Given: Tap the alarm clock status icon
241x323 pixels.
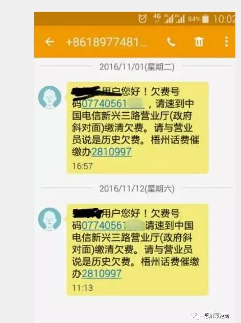Looking at the screenshot, I should [142, 19].
